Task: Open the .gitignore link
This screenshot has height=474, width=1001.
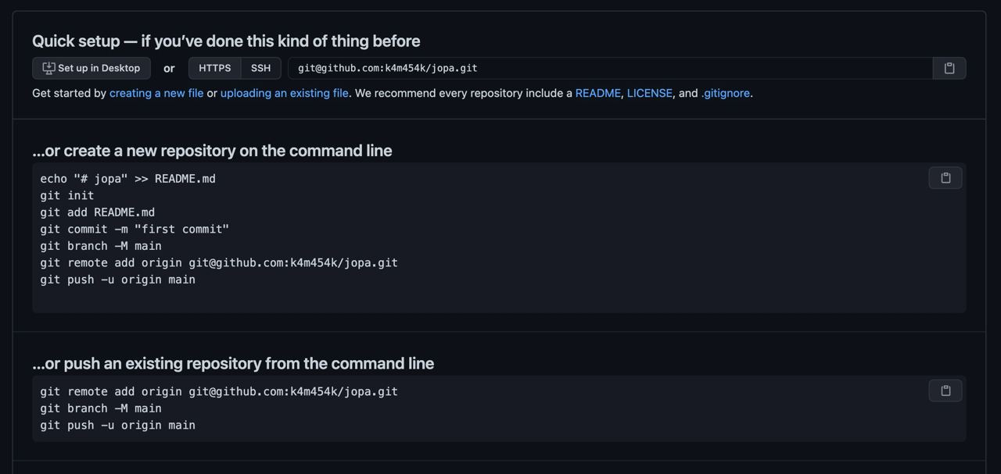Action: click(x=726, y=93)
